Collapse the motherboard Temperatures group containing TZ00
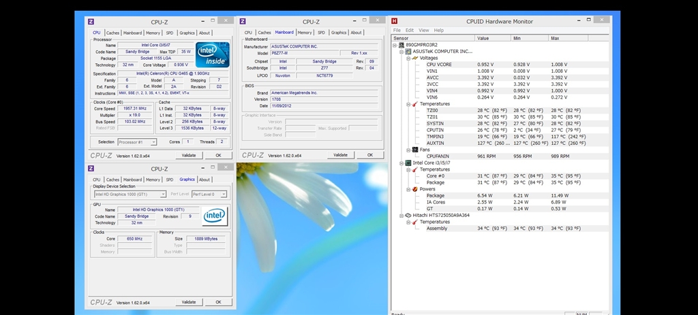This screenshot has height=315, width=698. click(x=408, y=104)
